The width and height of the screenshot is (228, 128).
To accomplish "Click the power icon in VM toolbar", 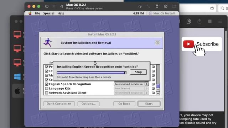I will [47, 6].
